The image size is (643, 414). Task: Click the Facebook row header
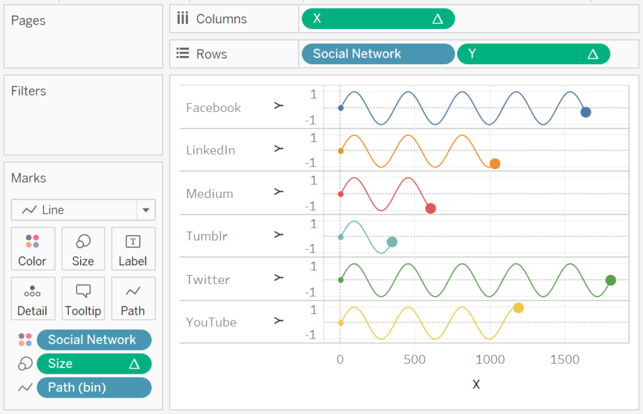(x=213, y=108)
